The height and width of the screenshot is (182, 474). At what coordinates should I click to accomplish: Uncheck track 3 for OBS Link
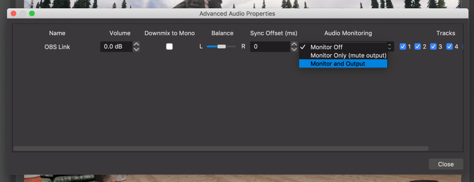pyautogui.click(x=434, y=47)
